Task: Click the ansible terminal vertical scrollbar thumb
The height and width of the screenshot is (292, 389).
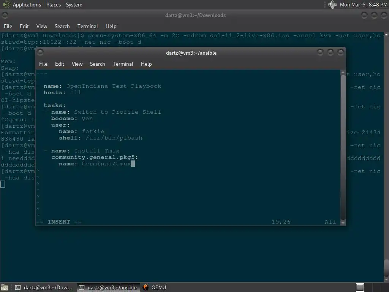Action: tap(343, 147)
